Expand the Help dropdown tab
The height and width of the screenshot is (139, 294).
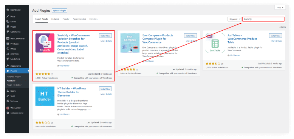[280, 8]
